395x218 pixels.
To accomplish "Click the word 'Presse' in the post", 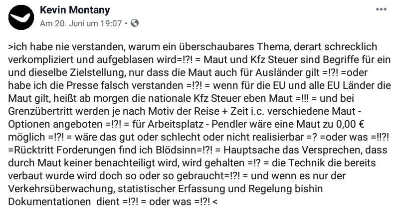I will point(82,85).
